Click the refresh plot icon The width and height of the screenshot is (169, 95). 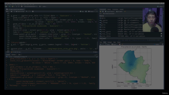pyautogui.click(x=162, y=44)
